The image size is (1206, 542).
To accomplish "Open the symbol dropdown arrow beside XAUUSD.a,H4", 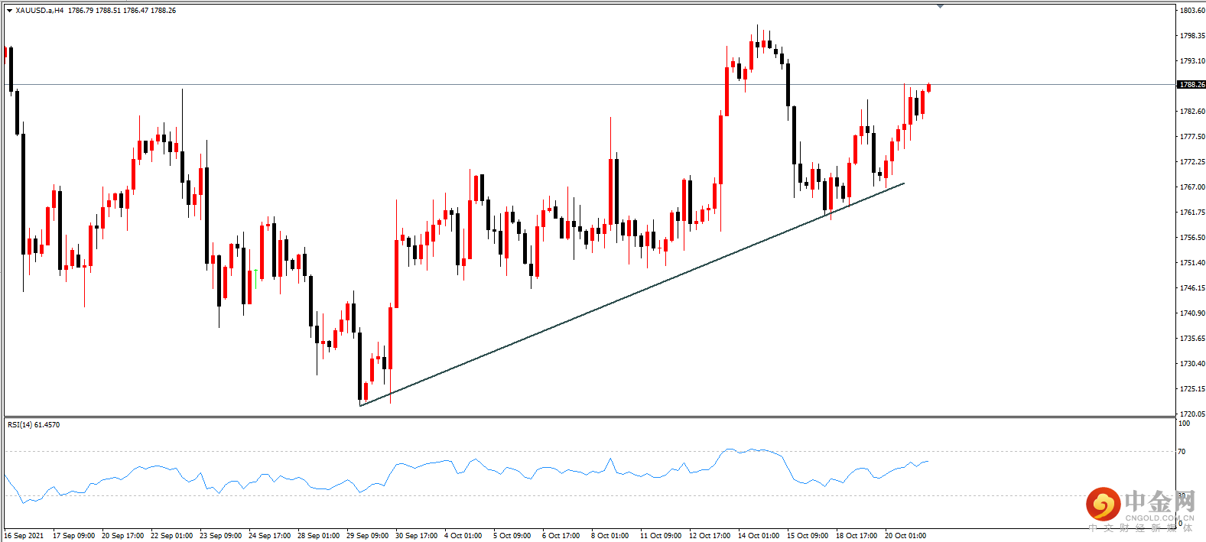I will (9, 11).
